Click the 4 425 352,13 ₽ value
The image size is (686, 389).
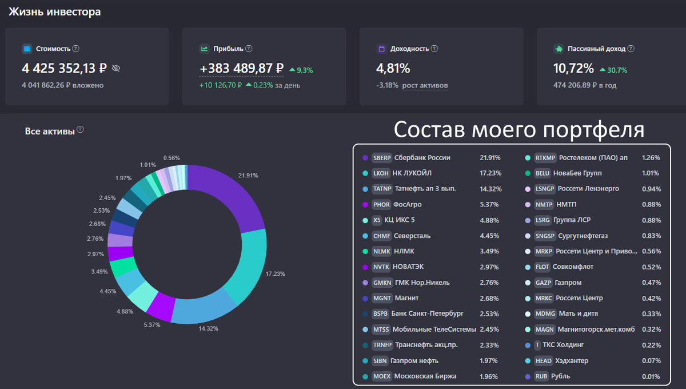pos(65,69)
